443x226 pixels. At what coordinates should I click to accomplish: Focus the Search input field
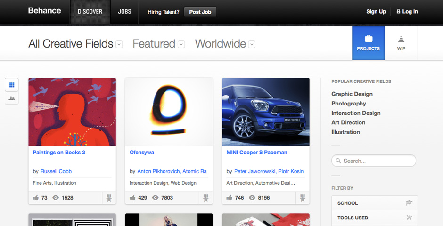(x=374, y=161)
